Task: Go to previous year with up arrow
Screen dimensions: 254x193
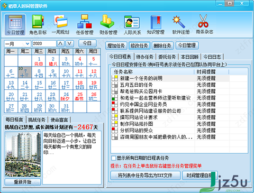Action: click(x=60, y=43)
